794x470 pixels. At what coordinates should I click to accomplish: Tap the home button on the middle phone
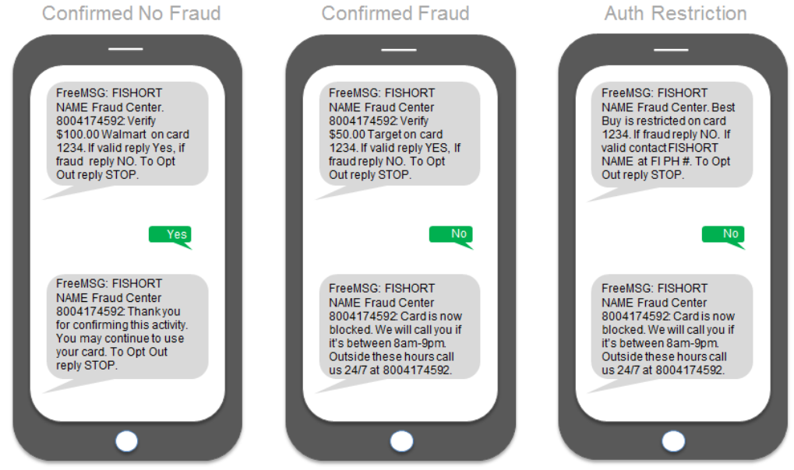coord(401,441)
